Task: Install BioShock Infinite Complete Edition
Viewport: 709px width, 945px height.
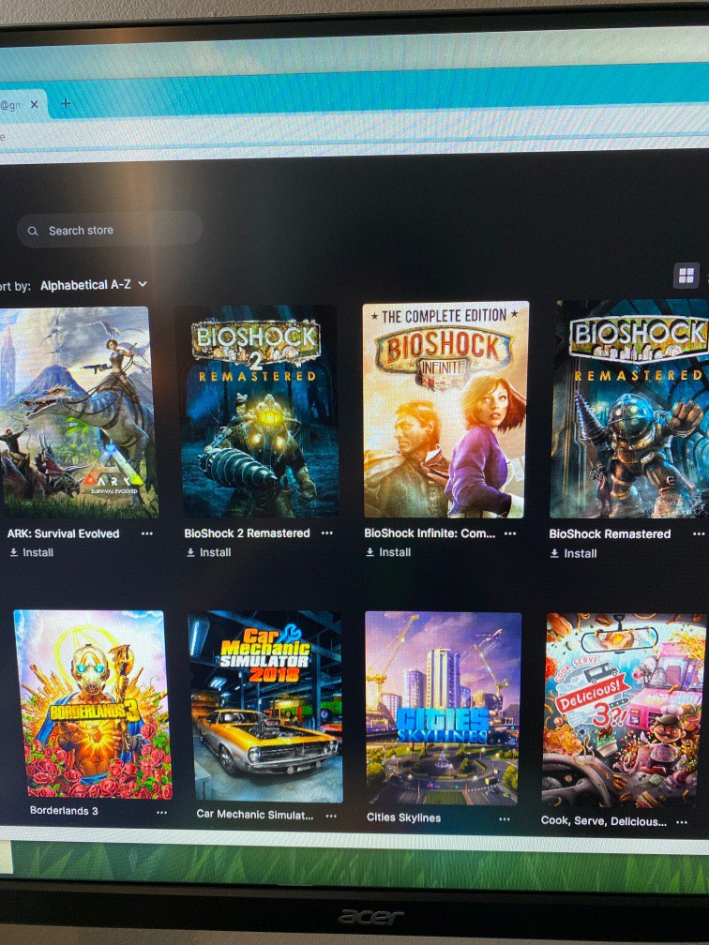Action: [x=389, y=552]
